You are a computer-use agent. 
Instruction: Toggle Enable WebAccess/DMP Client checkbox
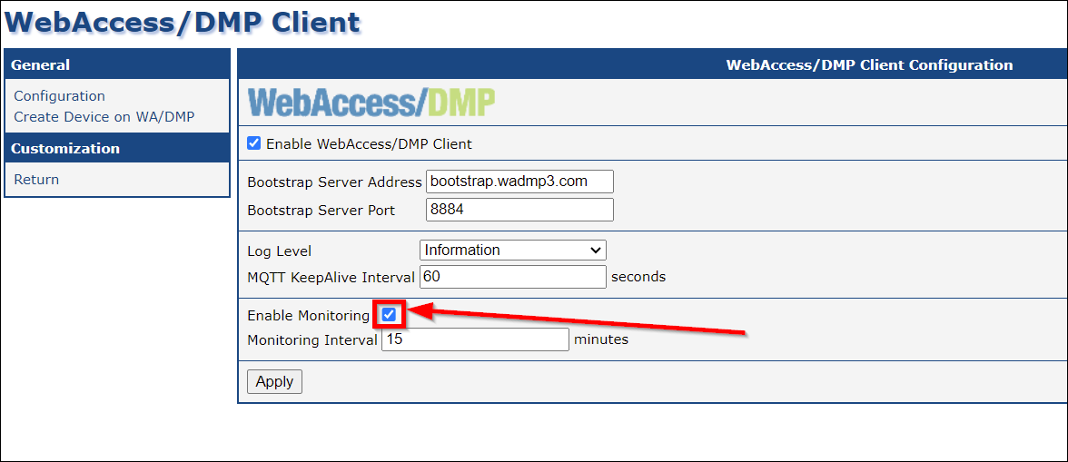(x=253, y=143)
